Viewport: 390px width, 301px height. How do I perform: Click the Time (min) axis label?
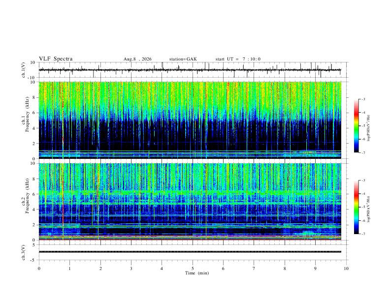tap(197, 273)
